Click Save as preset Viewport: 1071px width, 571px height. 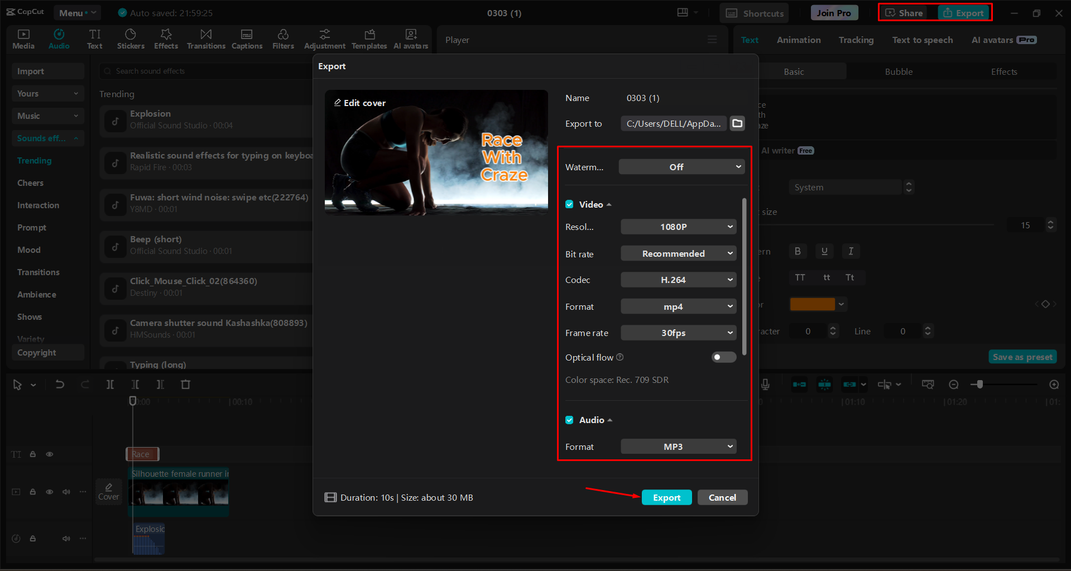pos(1022,357)
